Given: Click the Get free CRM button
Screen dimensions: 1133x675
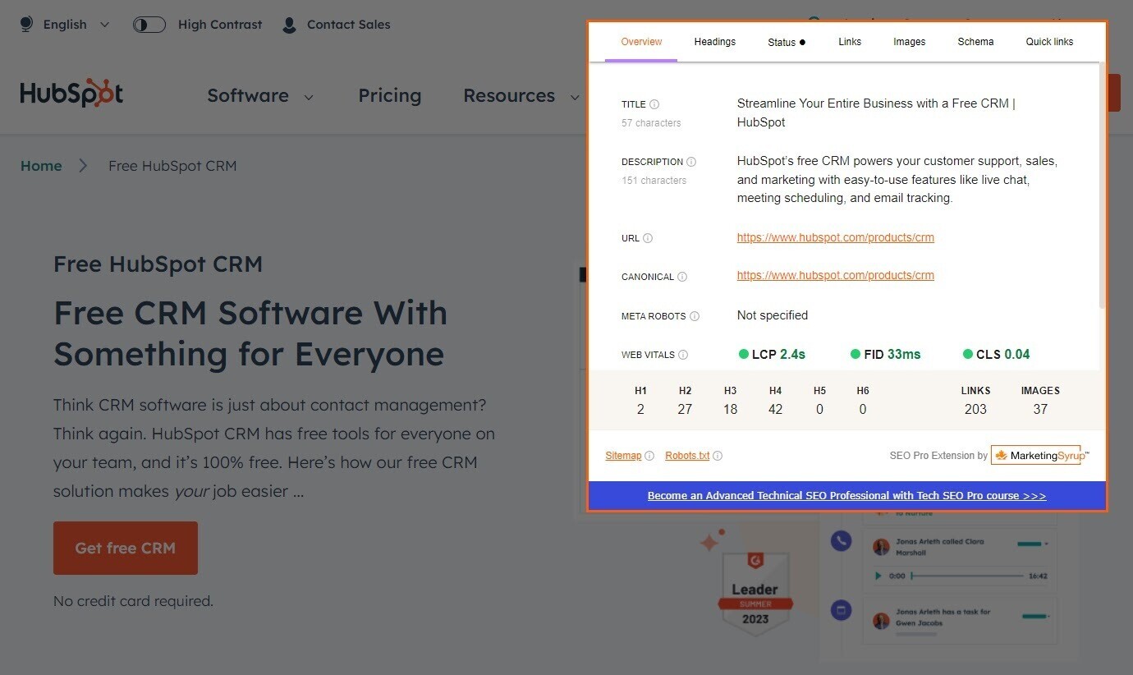Looking at the screenshot, I should coord(126,548).
